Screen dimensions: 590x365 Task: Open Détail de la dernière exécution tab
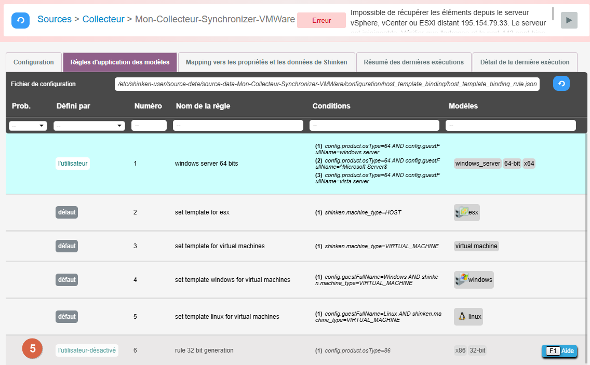[525, 62]
